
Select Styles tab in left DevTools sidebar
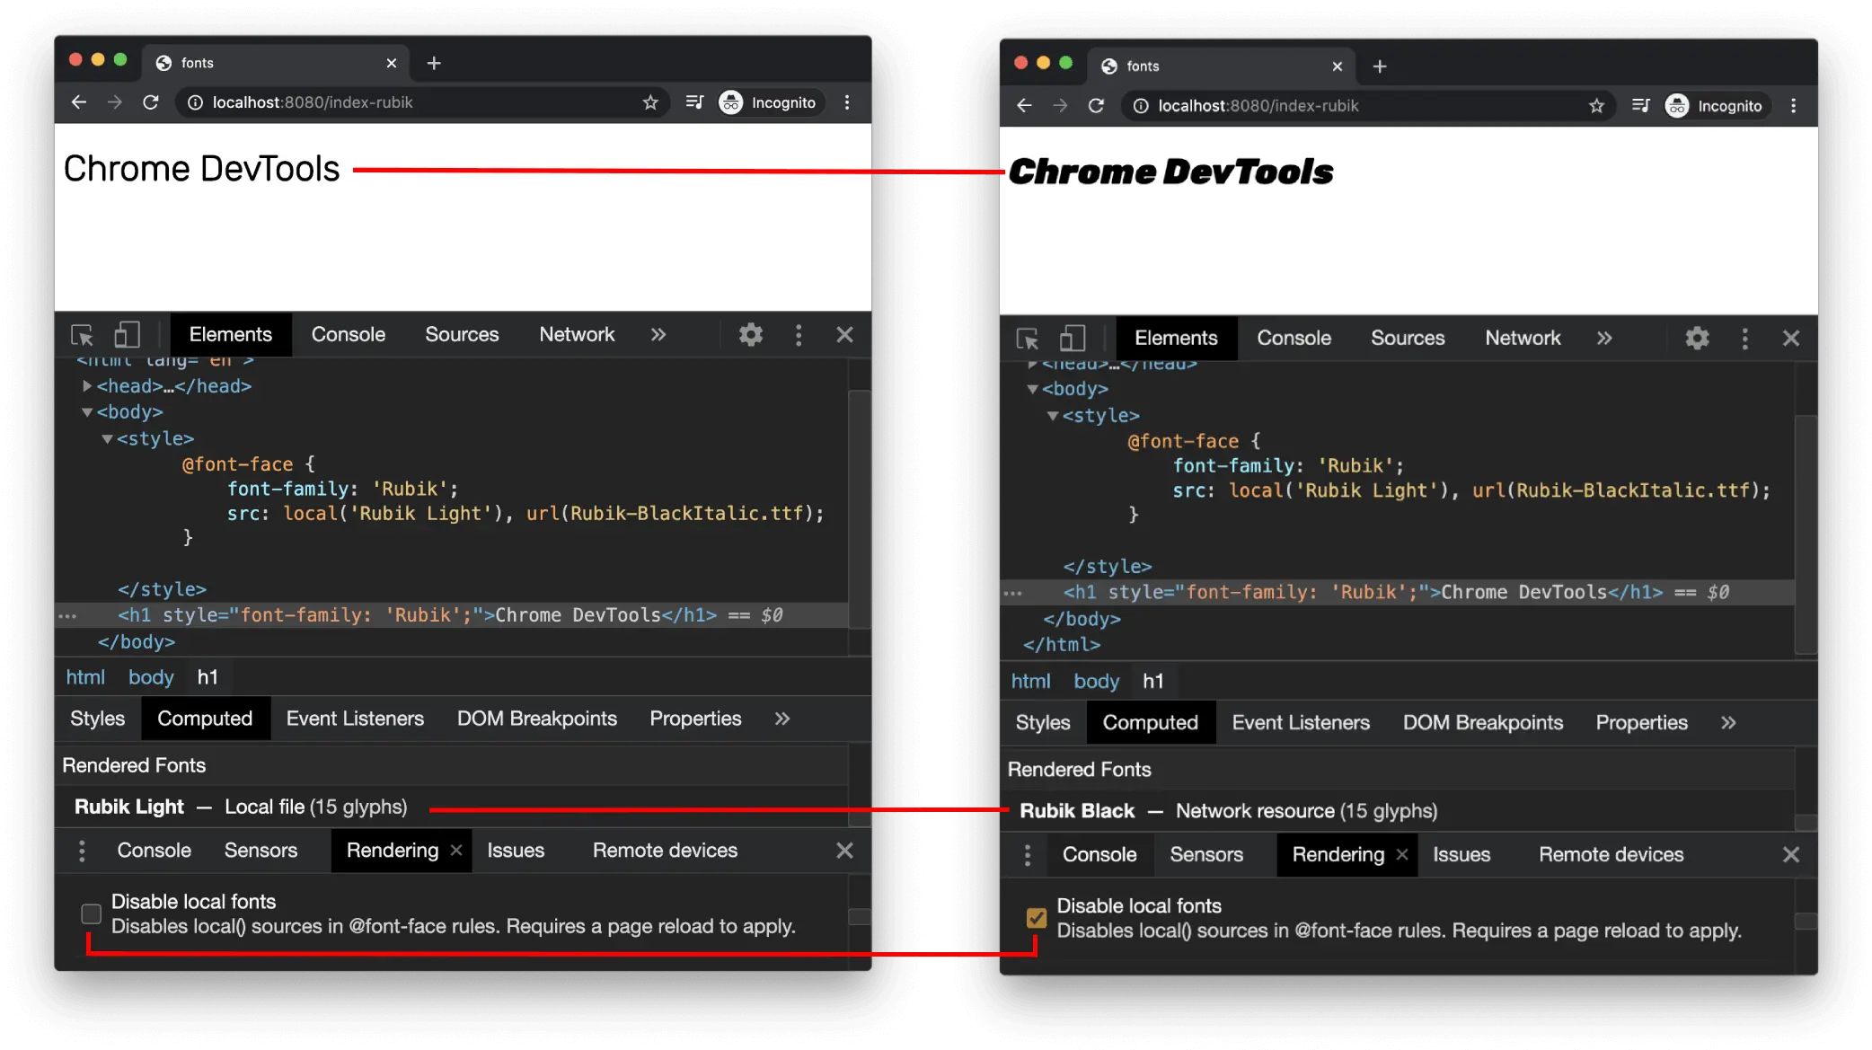pyautogui.click(x=98, y=719)
